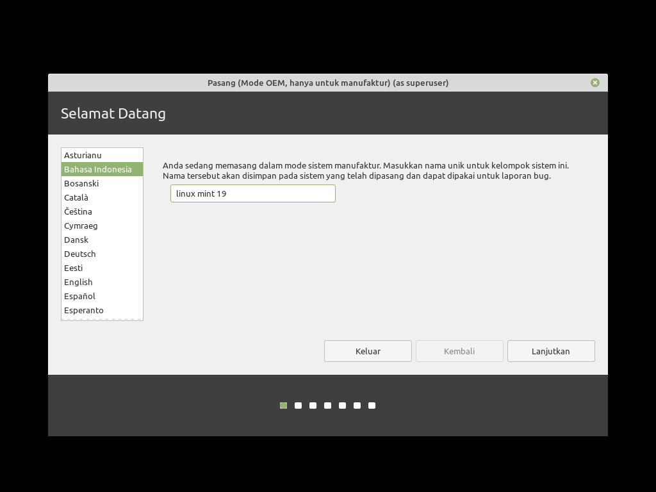This screenshot has width=656, height=492.
Task: Select Bahasa Indonesia in language list
Action: [x=102, y=169]
